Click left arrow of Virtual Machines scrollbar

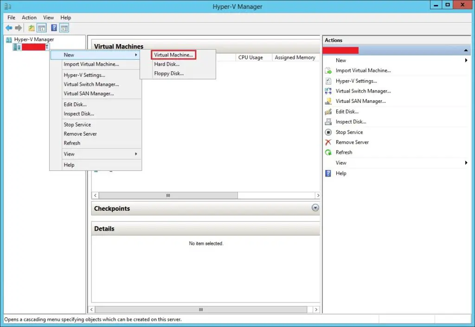coord(95,195)
